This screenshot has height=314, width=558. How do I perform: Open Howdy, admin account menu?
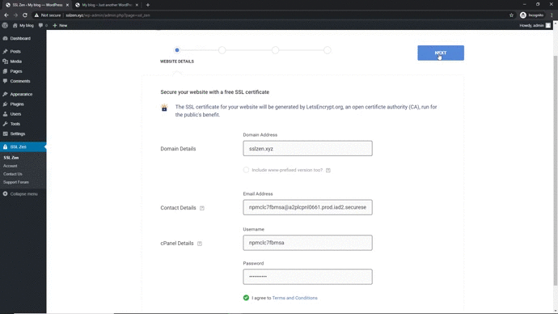pos(535,25)
